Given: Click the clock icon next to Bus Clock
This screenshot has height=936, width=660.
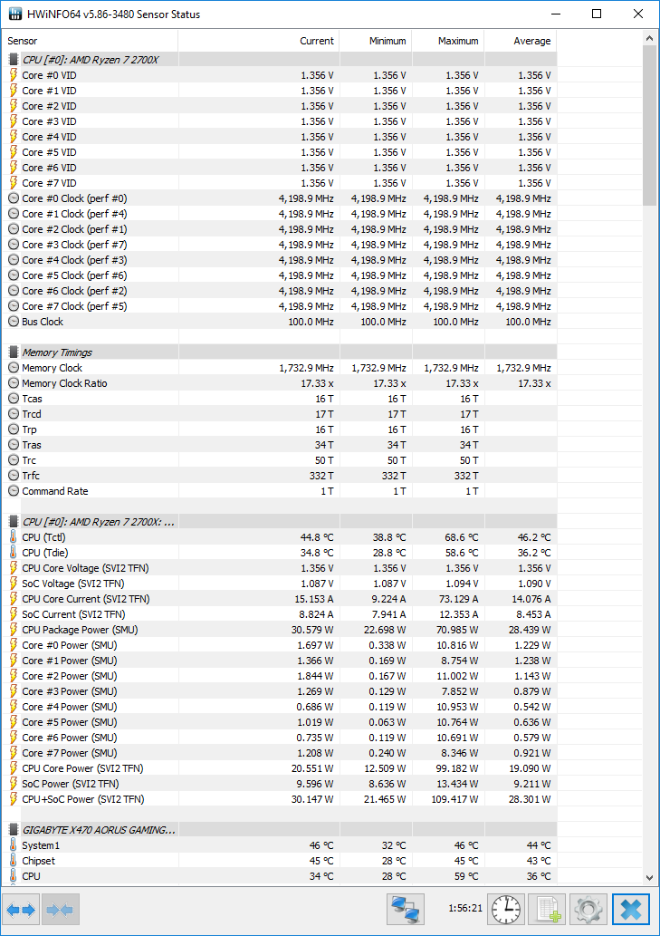Looking at the screenshot, I should (x=14, y=321).
